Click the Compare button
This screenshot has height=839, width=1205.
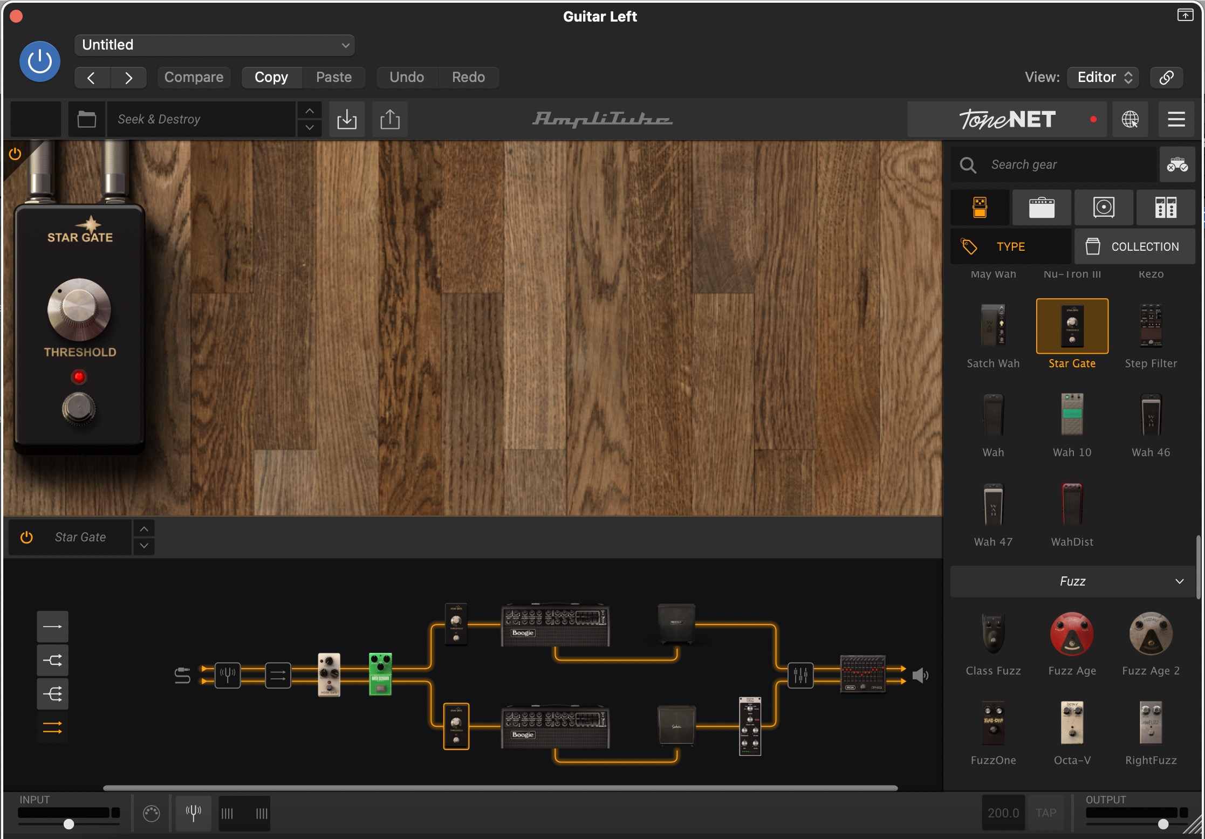tap(194, 77)
